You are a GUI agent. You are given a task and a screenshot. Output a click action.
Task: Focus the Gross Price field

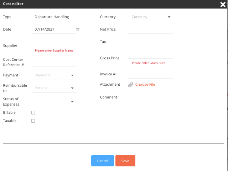click(x=150, y=55)
